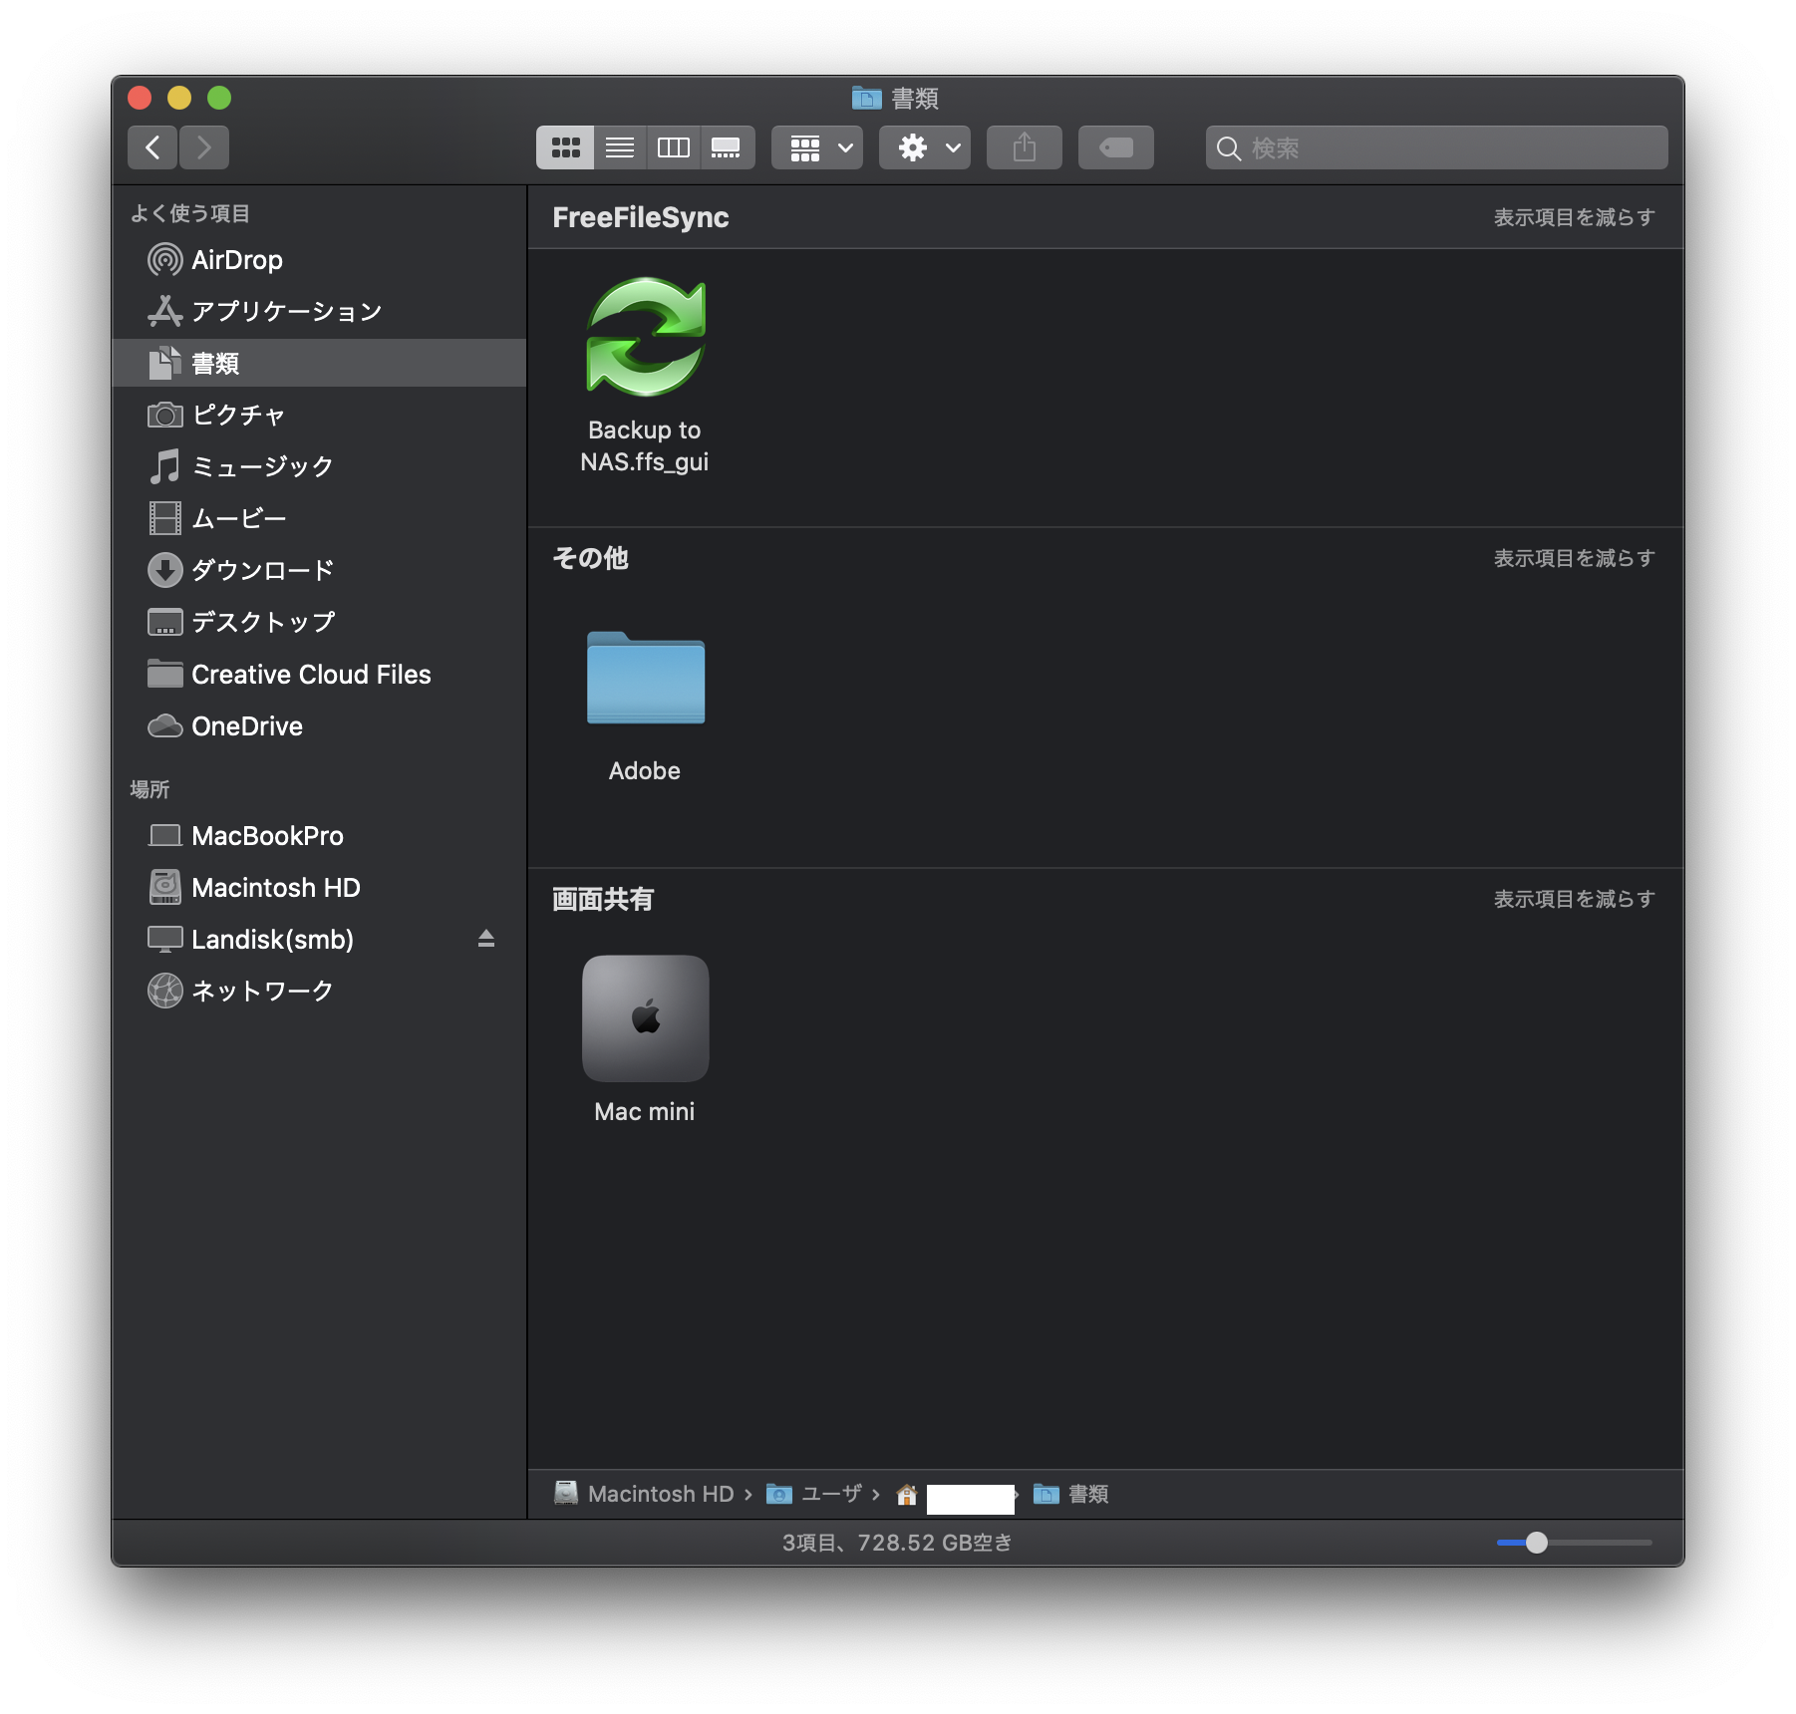1796x1714 pixels.
Task: Open ミュージック in the sidebar
Action: (319, 467)
